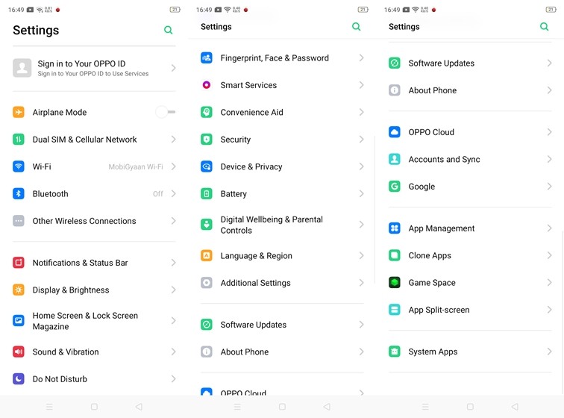The width and height of the screenshot is (564, 418).
Task: Tap the 'Accounts and Sync' label
Action: pos(444,159)
